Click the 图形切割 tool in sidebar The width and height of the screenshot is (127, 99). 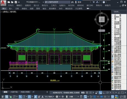click(x=117, y=65)
